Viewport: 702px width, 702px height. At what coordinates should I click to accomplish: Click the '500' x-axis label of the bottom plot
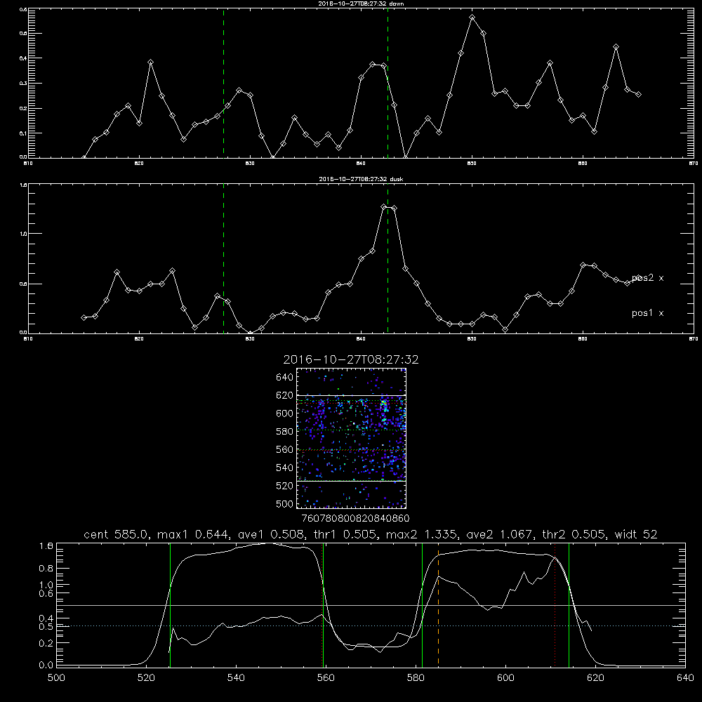pyautogui.click(x=56, y=678)
